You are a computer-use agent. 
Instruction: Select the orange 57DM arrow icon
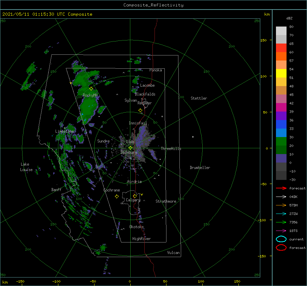point(281,205)
